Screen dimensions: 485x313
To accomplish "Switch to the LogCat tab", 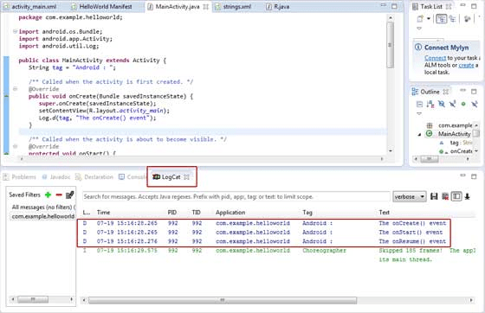I will tap(171, 177).
